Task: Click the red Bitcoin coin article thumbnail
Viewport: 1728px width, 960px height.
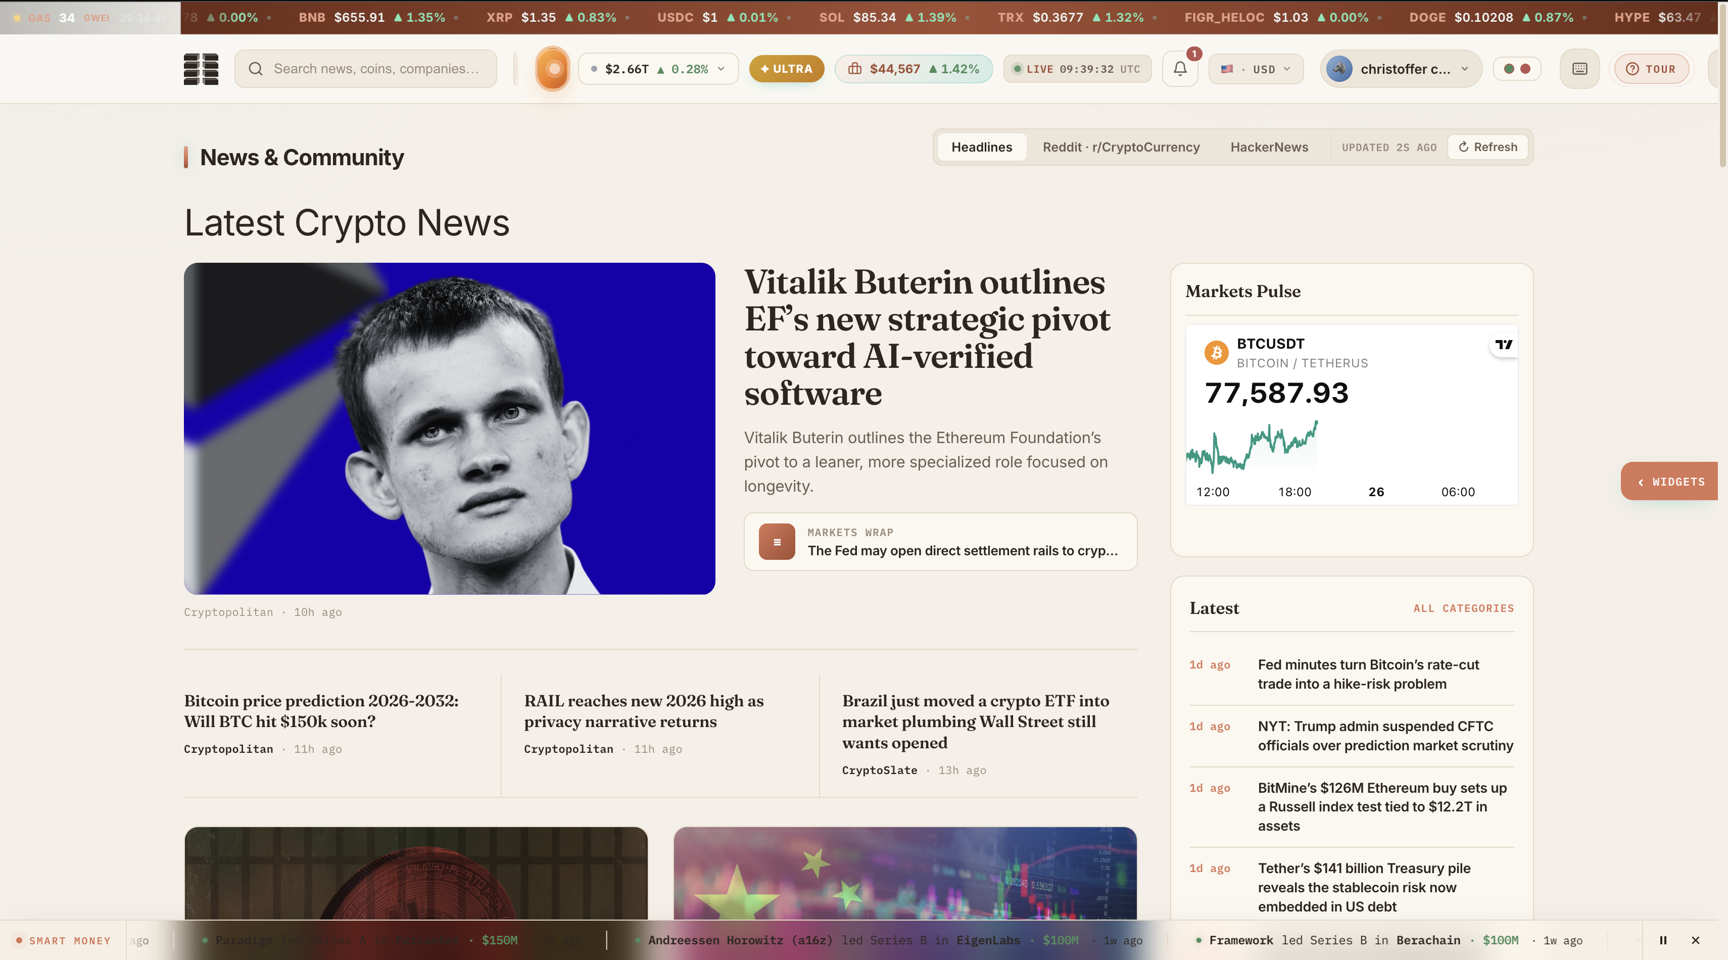Action: 416,874
